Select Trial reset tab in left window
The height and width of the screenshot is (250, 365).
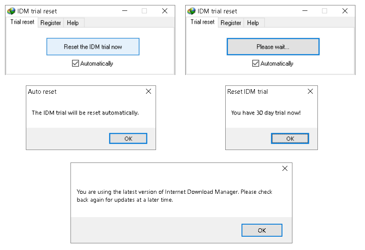pos(22,22)
